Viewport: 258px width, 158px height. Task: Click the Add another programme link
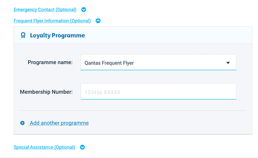pos(59,123)
